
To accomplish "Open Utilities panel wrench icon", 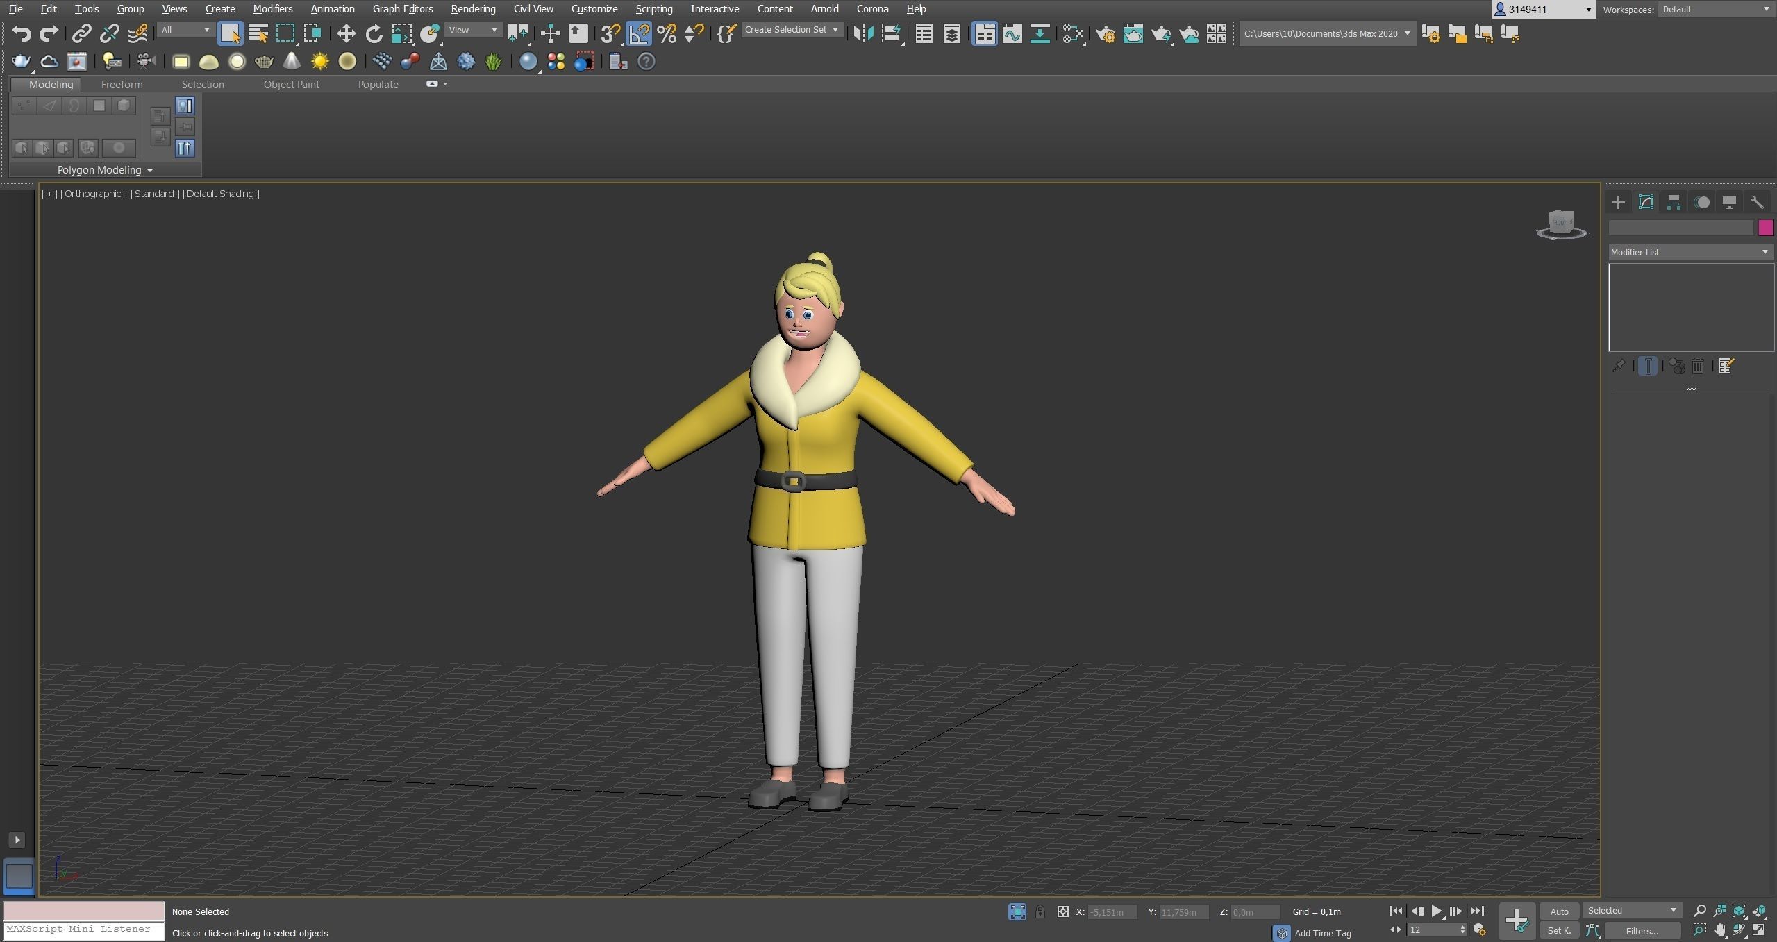I will coord(1757,202).
